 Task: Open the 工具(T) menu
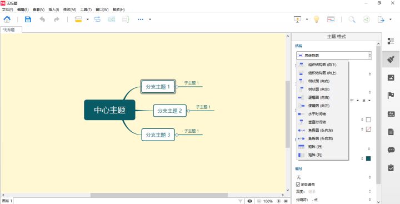86,9
